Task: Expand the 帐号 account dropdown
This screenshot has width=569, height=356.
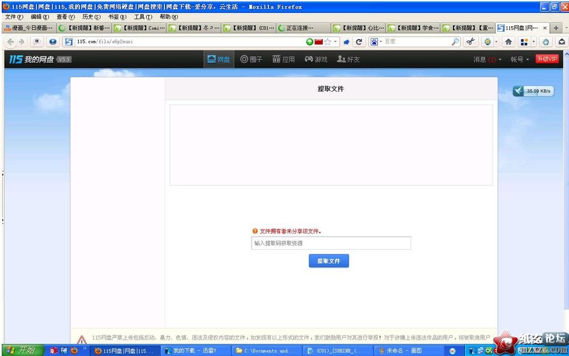Action: [520, 60]
